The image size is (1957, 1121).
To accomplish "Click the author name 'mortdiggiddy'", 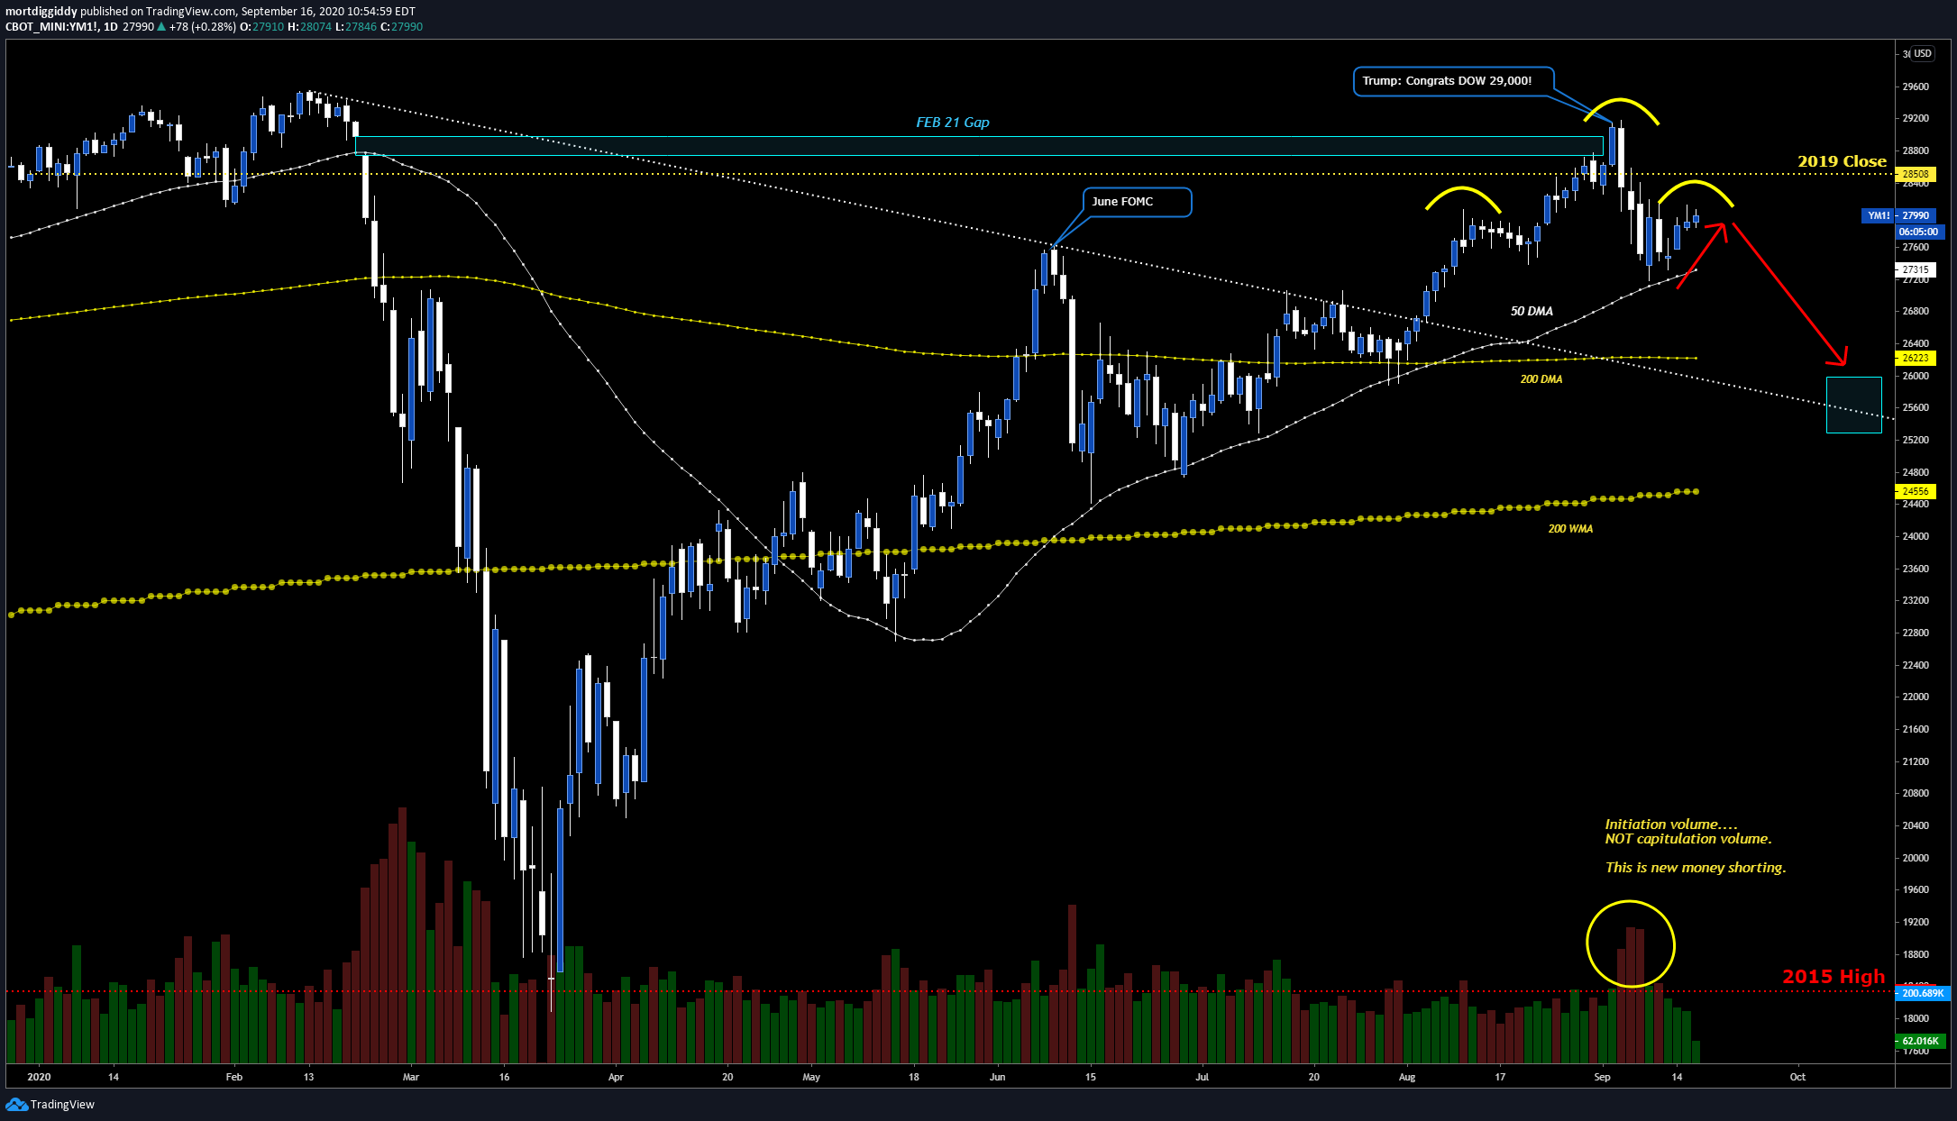I will [41, 12].
